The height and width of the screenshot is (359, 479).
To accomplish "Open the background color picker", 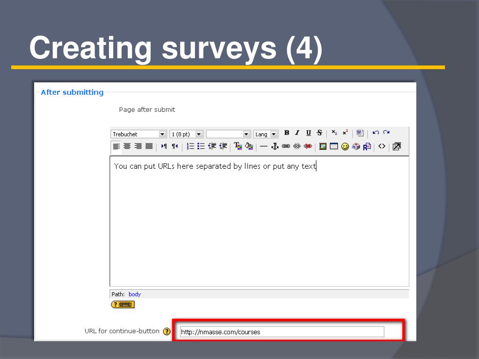I will click(x=249, y=146).
